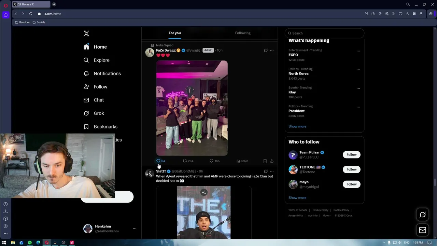
Task: Open more options for North Korea trend
Action: tap(358, 70)
